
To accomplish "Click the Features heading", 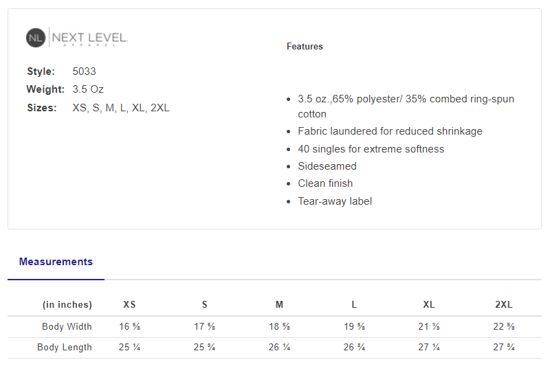I will point(305,47).
